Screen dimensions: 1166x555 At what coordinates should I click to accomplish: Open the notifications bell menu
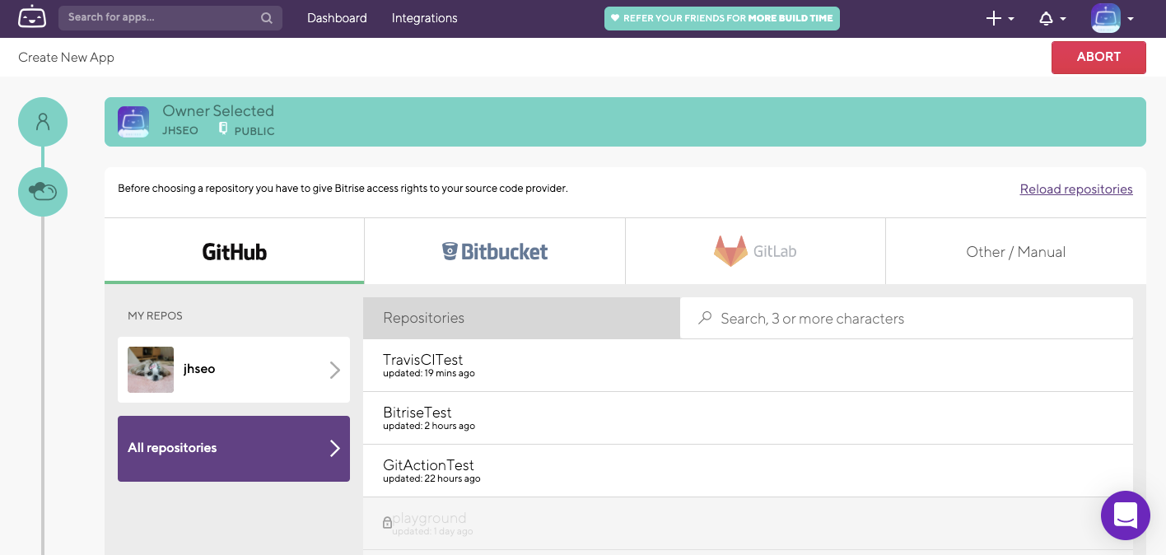[x=1052, y=18]
